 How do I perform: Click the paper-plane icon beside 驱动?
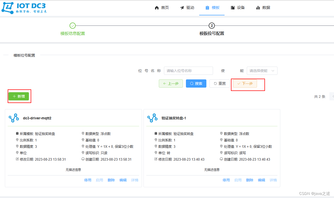pos(182,8)
